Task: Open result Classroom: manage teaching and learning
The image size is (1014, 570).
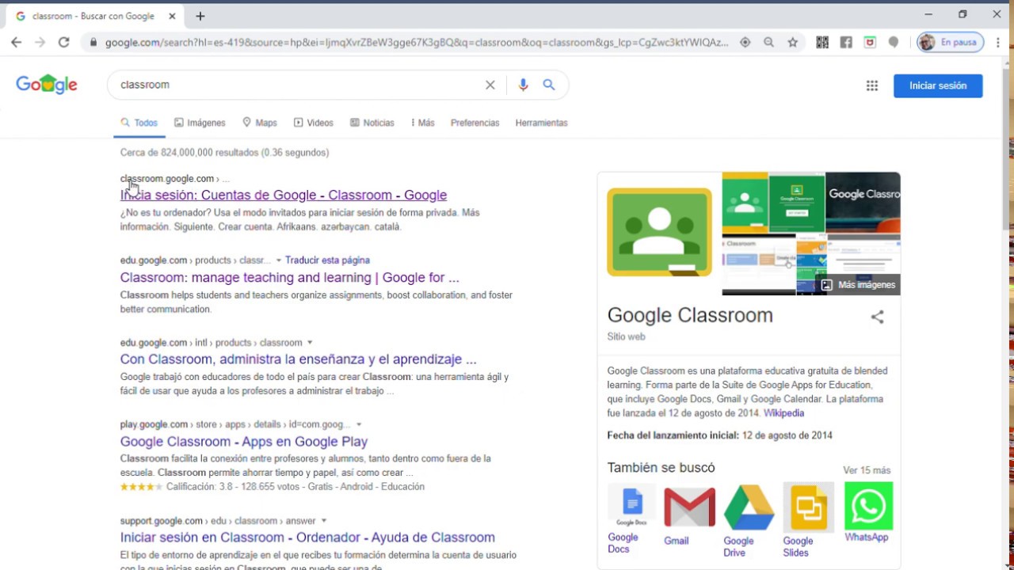Action: [x=289, y=277]
